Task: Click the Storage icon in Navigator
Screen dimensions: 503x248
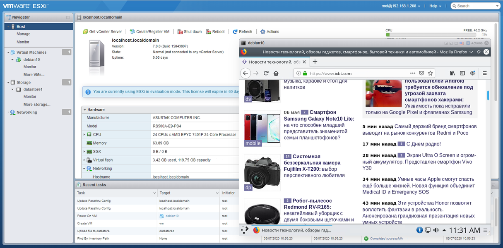Action: pos(13,83)
